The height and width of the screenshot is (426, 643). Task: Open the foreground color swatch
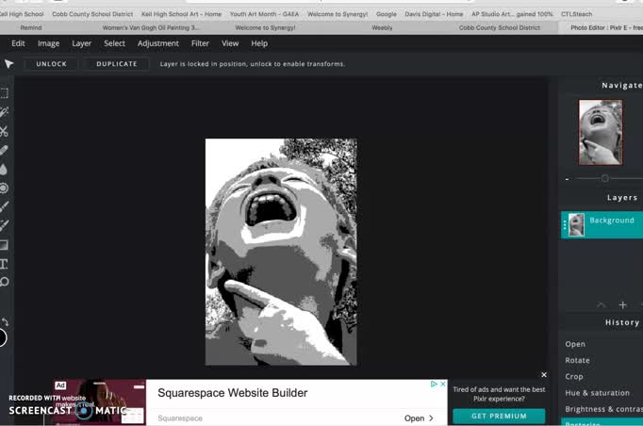coord(2,337)
